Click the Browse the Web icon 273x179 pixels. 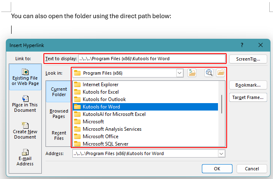coord(209,73)
